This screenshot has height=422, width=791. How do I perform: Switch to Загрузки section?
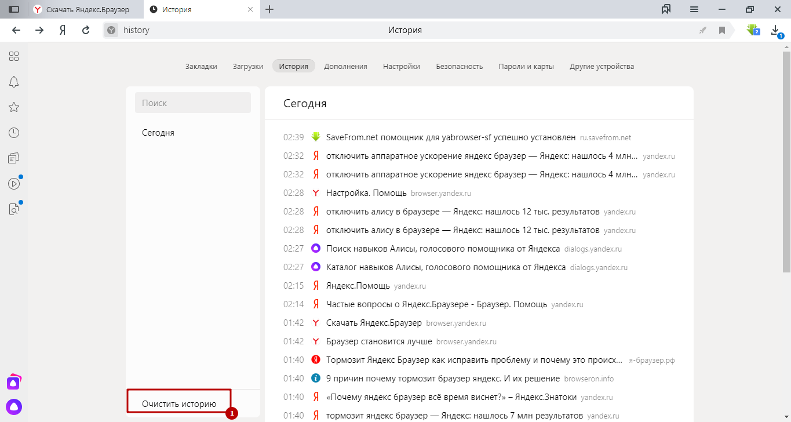pyautogui.click(x=248, y=66)
